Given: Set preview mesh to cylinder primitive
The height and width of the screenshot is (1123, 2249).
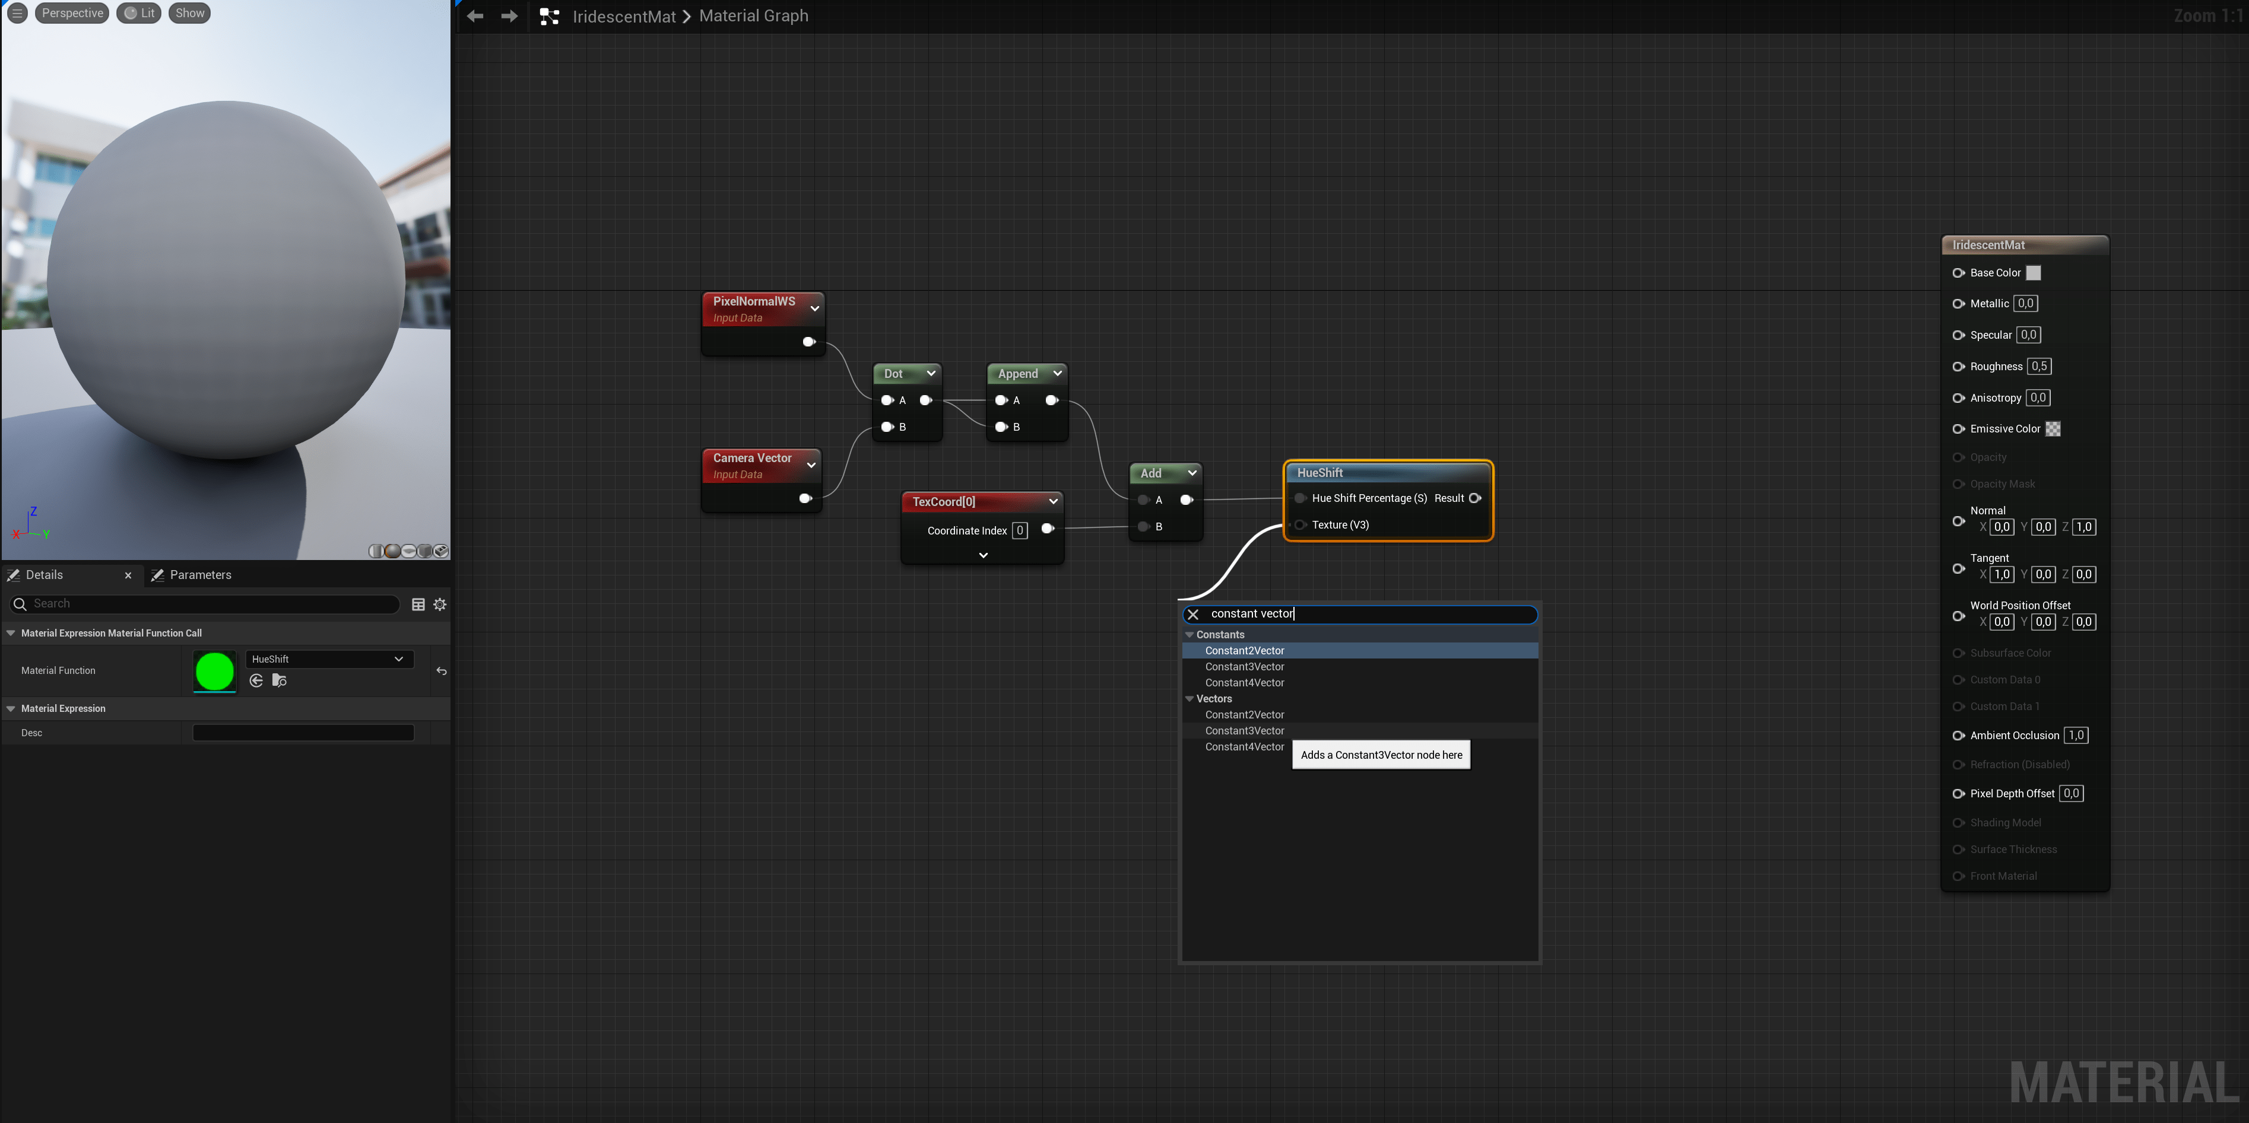Looking at the screenshot, I should [x=376, y=551].
